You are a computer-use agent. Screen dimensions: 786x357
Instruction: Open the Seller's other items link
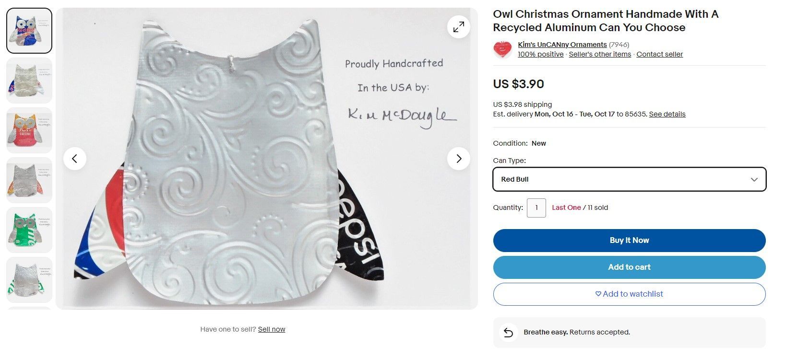tap(600, 54)
